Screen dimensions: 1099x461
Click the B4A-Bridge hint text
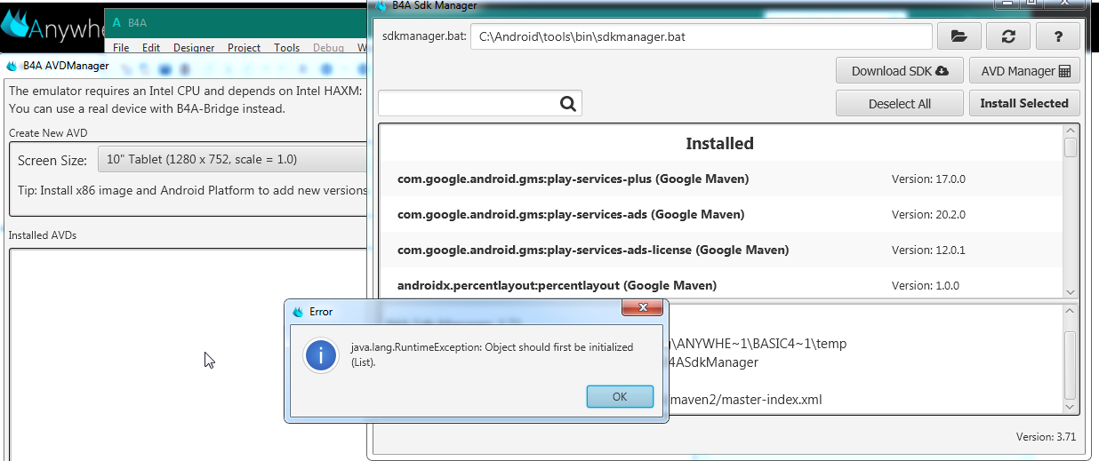point(147,108)
